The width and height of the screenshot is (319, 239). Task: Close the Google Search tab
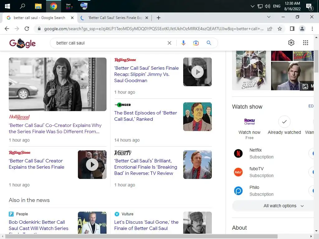[72, 18]
